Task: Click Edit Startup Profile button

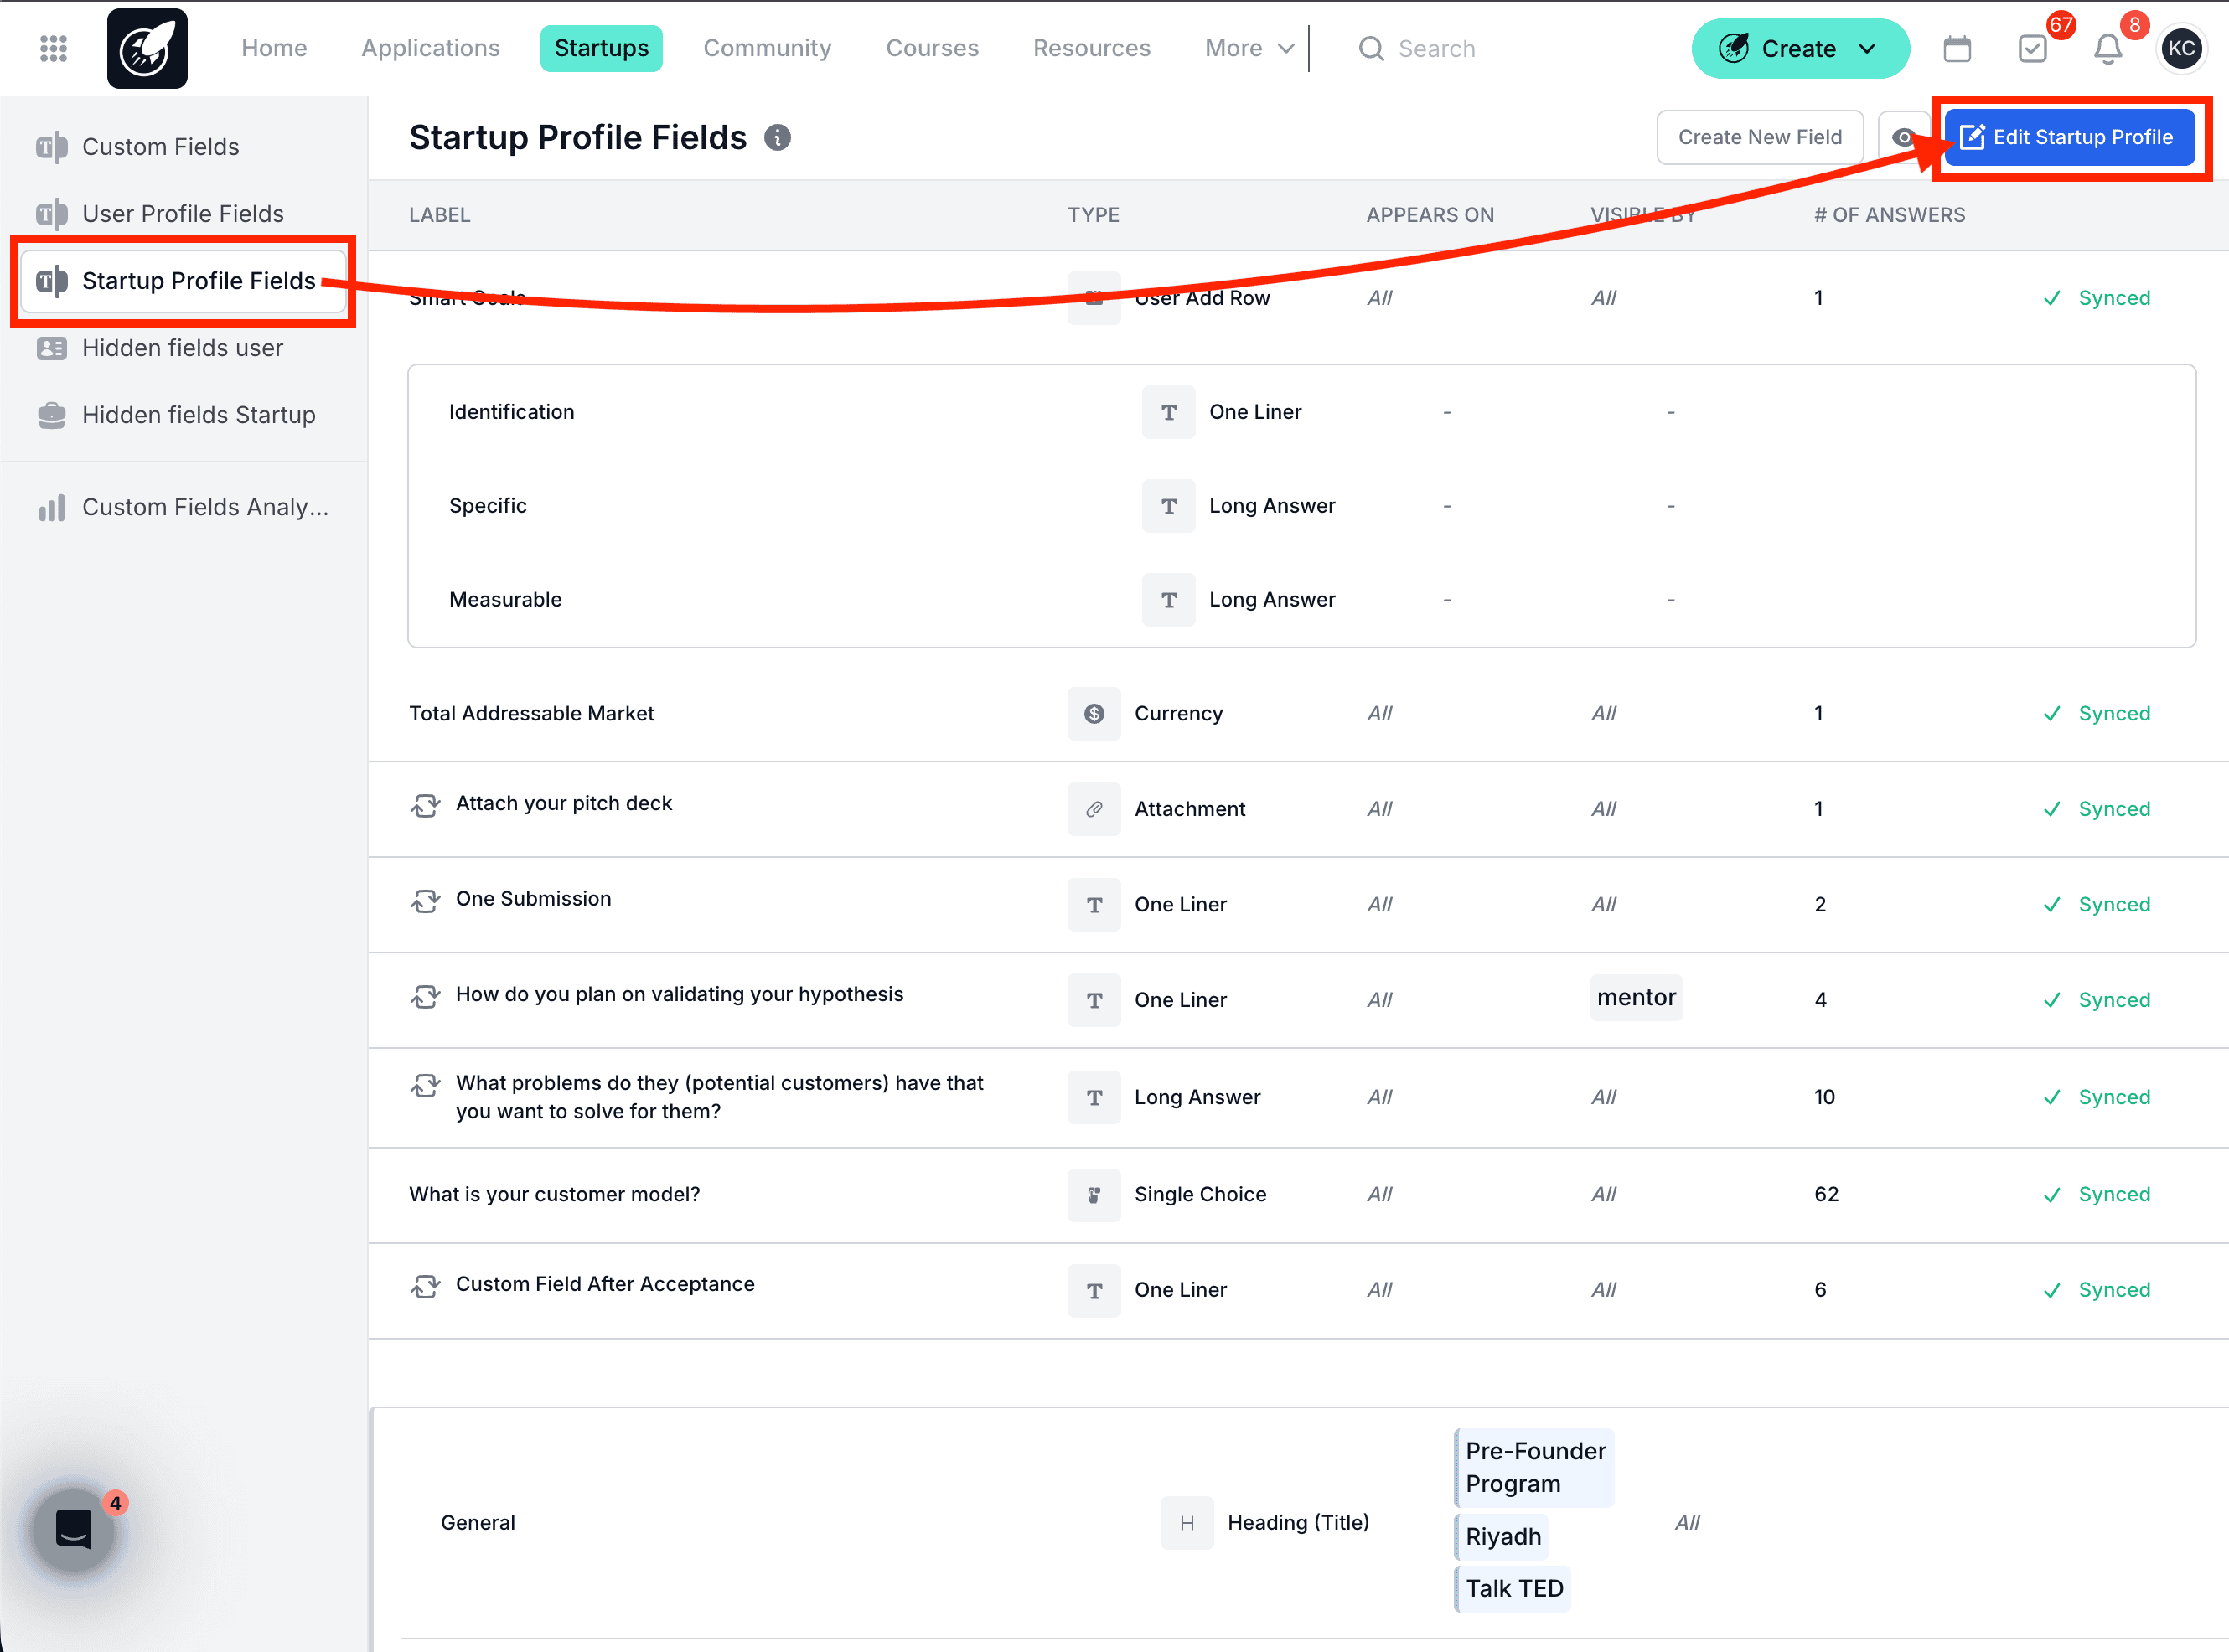Action: coord(2068,137)
